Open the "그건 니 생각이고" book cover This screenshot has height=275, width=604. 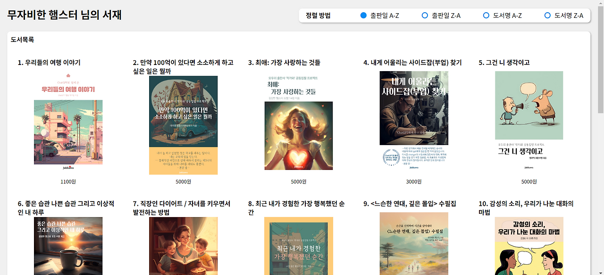pyautogui.click(x=528, y=123)
